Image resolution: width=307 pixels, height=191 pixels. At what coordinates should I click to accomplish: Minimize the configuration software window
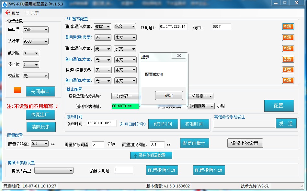click(276, 3)
